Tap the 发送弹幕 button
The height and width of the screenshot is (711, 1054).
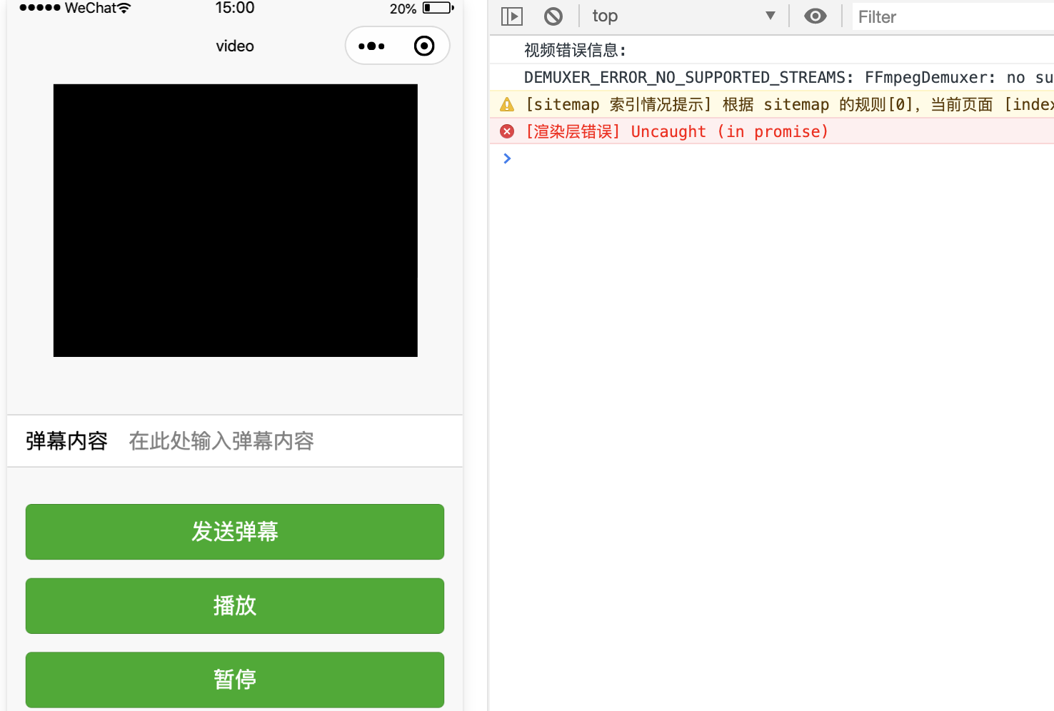235,532
